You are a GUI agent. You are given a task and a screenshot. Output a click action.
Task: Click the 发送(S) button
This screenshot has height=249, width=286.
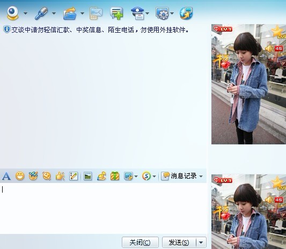tap(179, 243)
